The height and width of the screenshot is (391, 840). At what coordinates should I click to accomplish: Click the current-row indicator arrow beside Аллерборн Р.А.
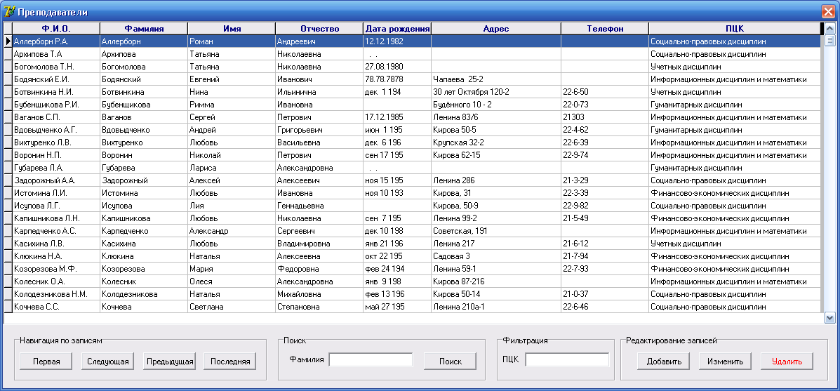8,41
